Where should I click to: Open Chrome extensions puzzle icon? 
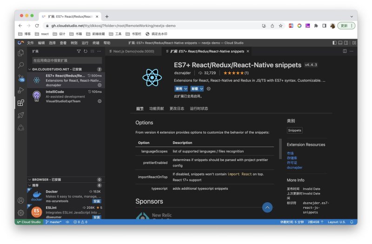[316, 26]
